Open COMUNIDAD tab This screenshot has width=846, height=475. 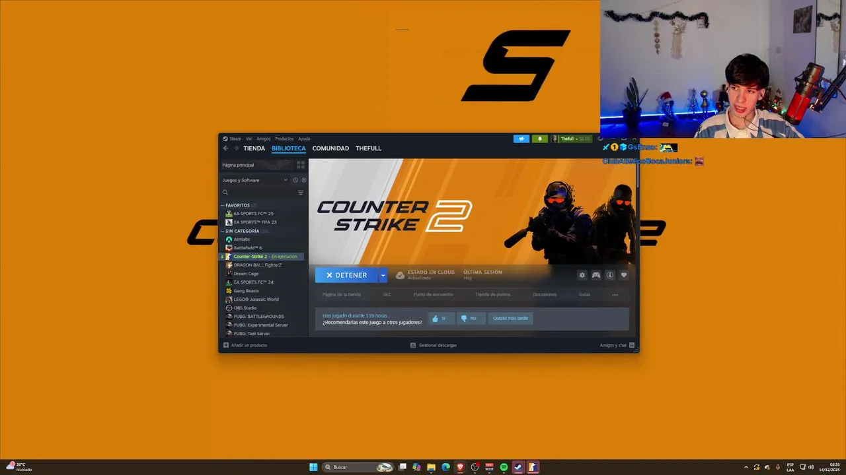[330, 148]
